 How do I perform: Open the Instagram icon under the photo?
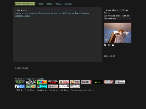(109, 45)
